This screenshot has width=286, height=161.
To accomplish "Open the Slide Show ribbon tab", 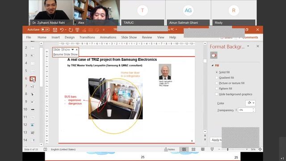I will (129, 37).
